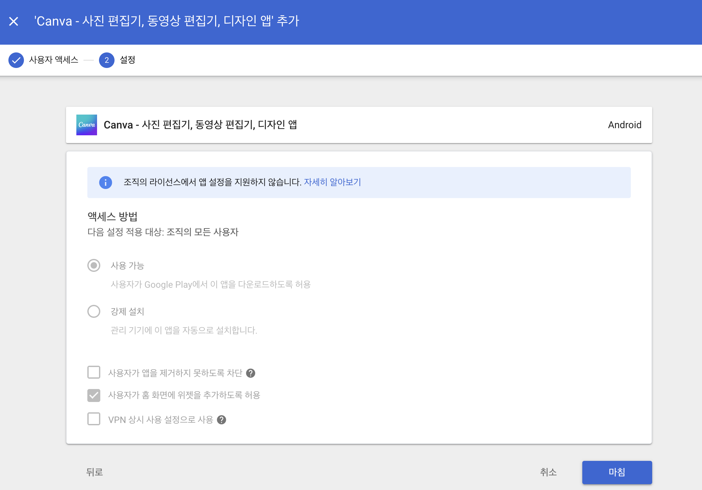
Task: Enable 'VPN 상시 사용 설정으로 사용' checkbox
Action: pyautogui.click(x=94, y=419)
